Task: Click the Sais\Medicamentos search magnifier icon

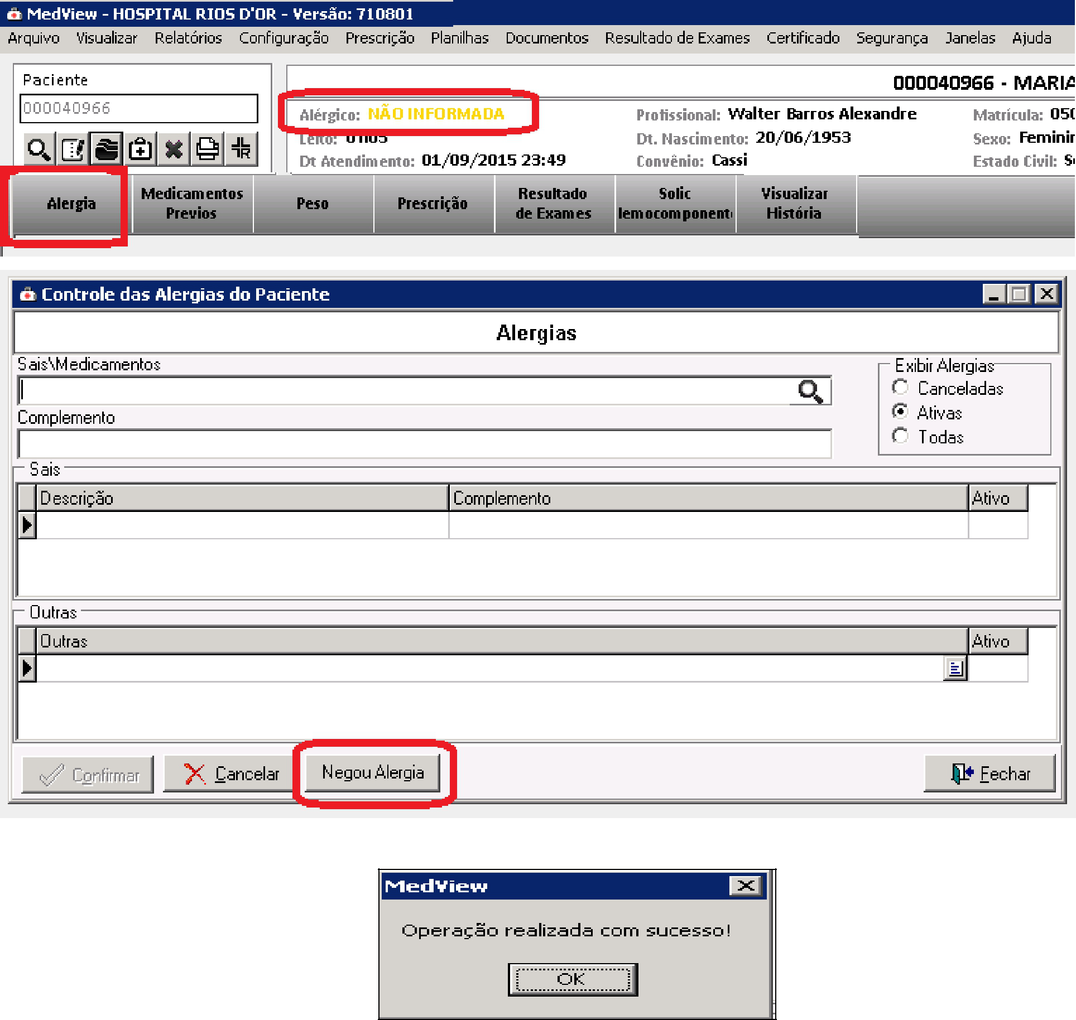Action: click(x=810, y=391)
